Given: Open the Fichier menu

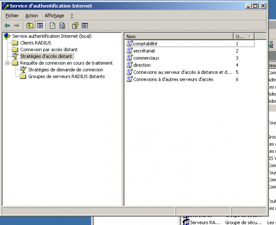Looking at the screenshot, I should coord(12,16).
